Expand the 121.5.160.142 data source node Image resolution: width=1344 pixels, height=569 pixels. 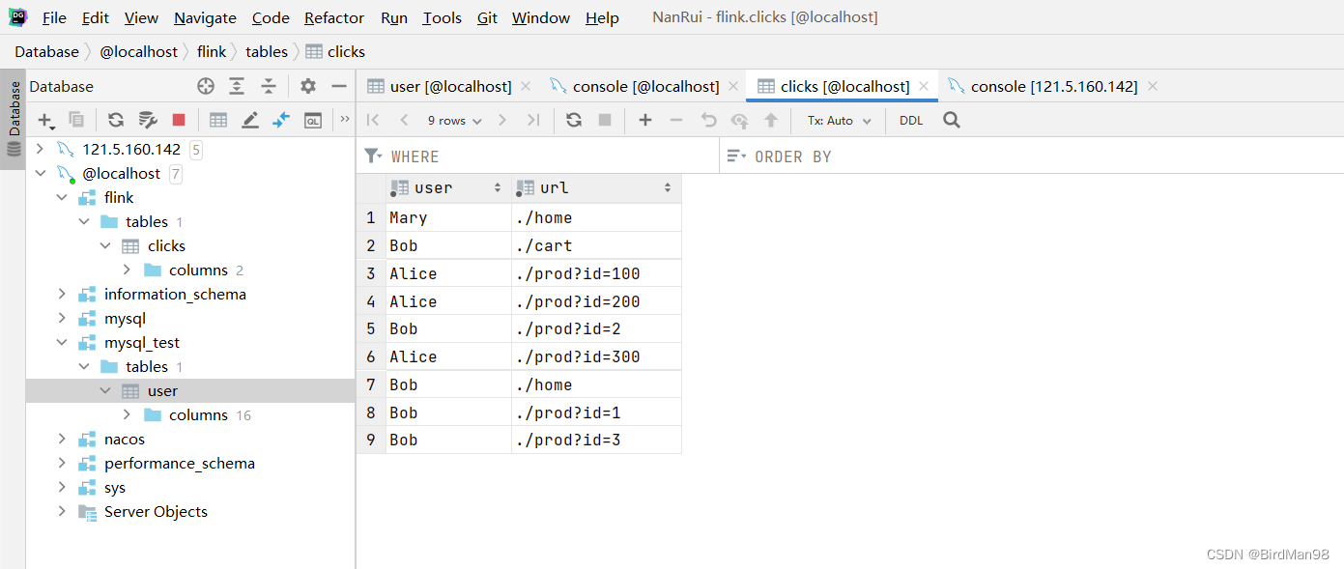[40, 149]
